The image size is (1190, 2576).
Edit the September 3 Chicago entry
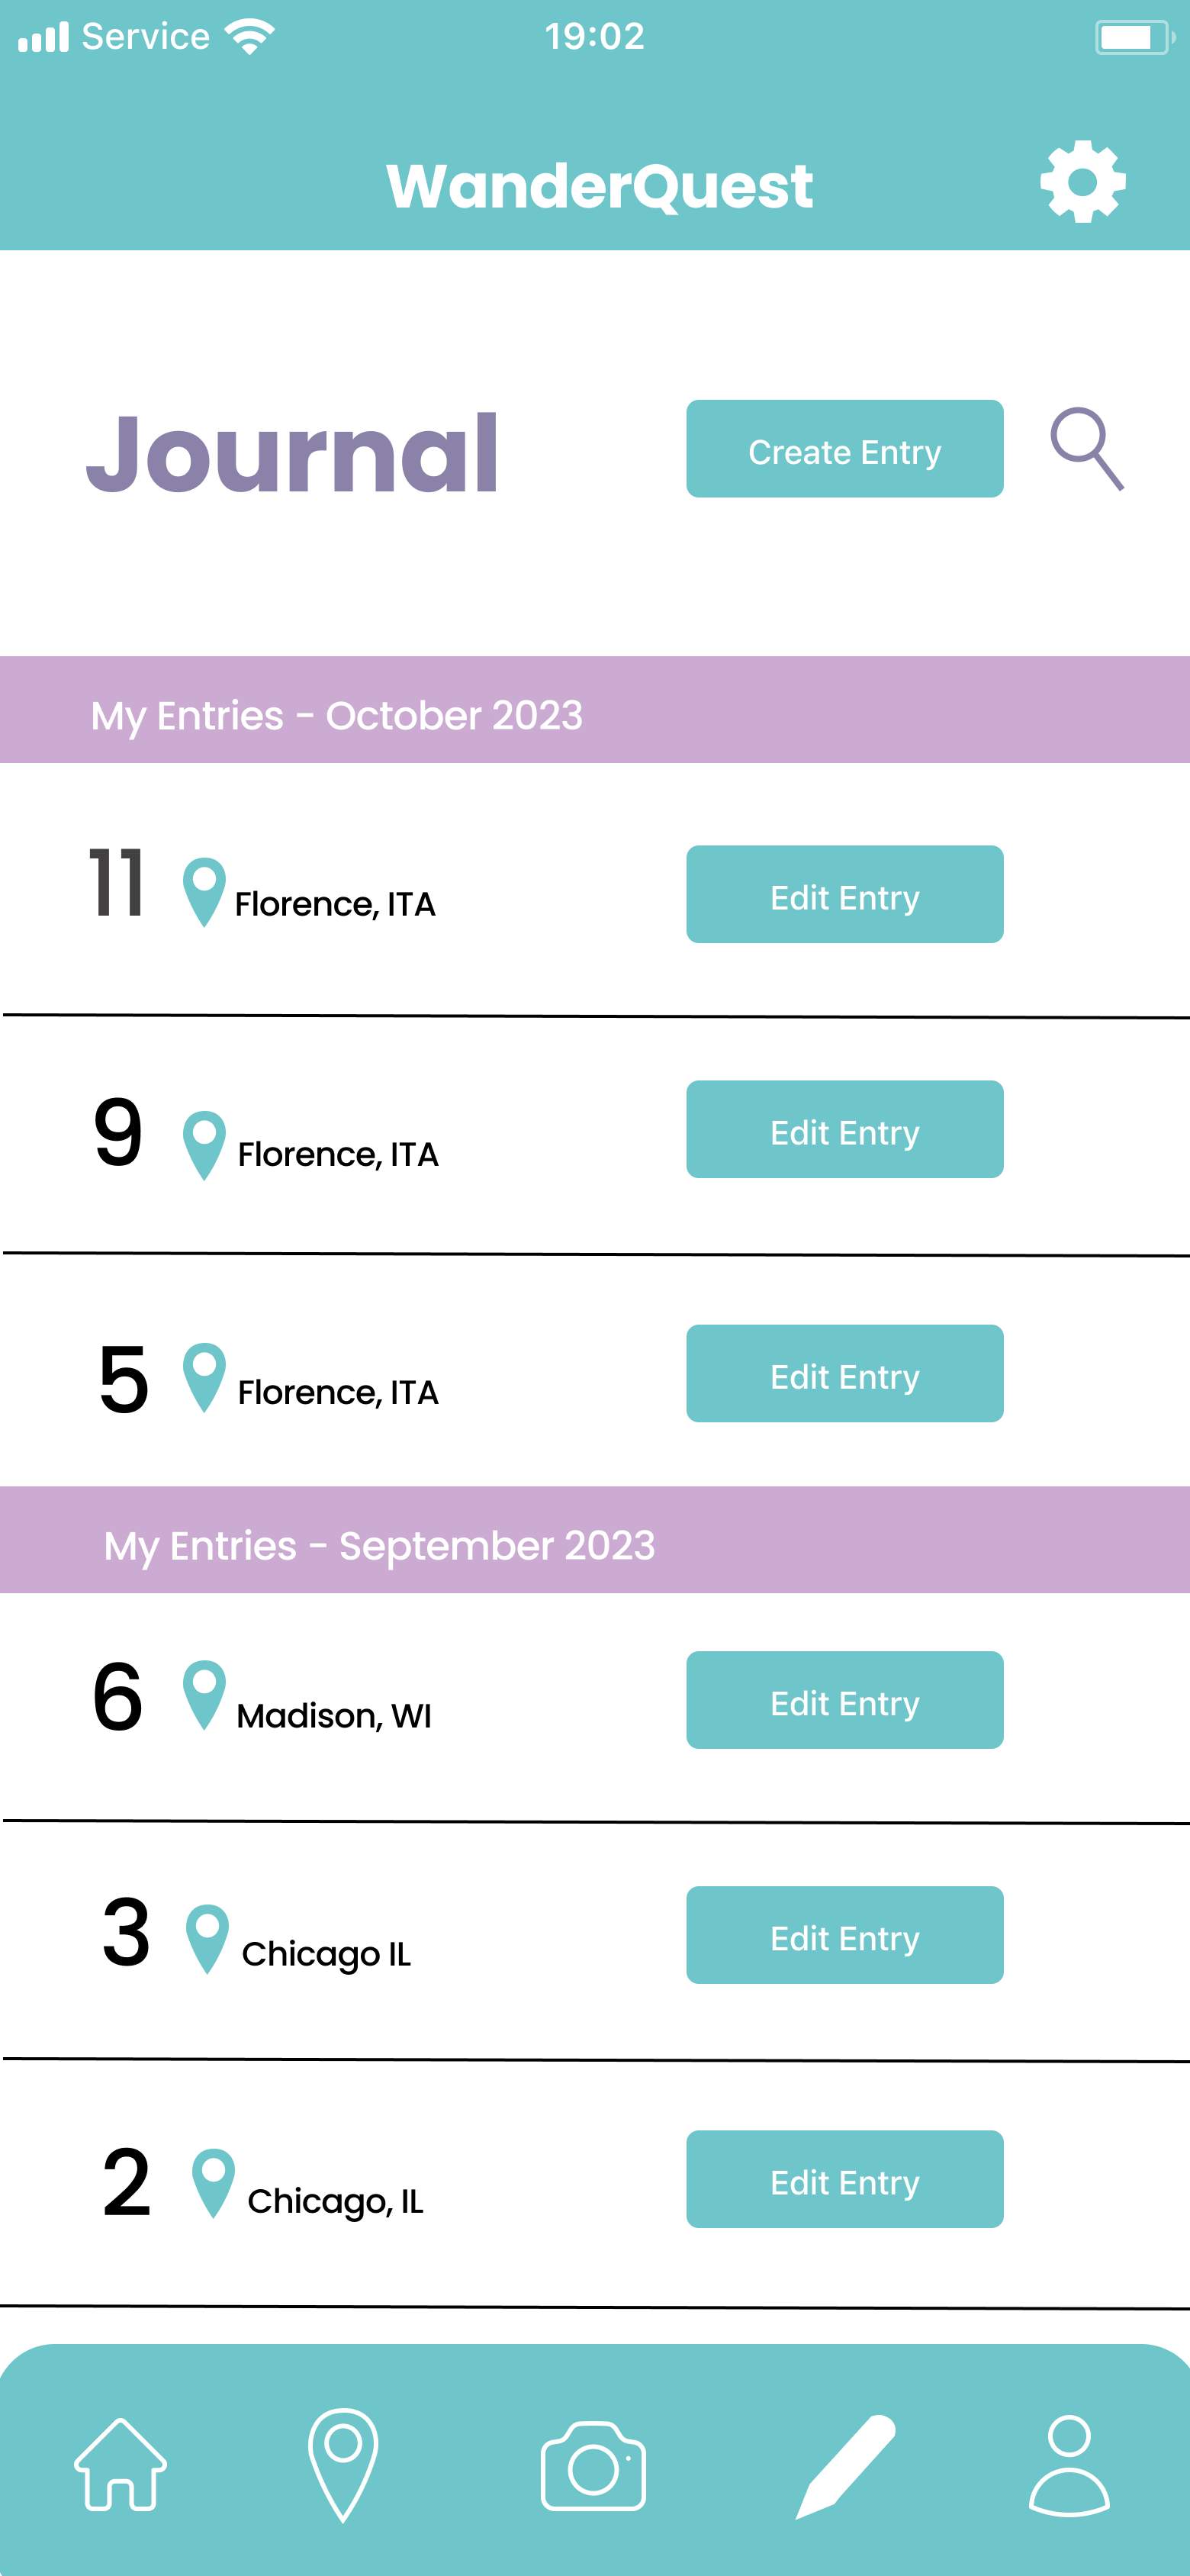[845, 1935]
